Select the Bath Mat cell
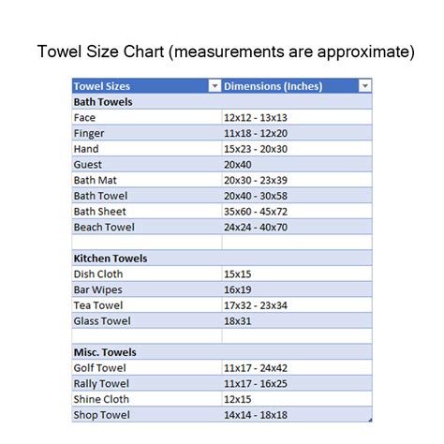 pyautogui.click(x=147, y=180)
